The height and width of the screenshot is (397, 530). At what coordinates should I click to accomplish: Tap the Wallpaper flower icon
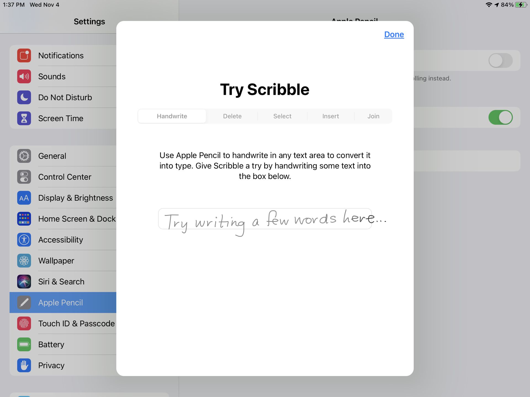[x=24, y=261]
